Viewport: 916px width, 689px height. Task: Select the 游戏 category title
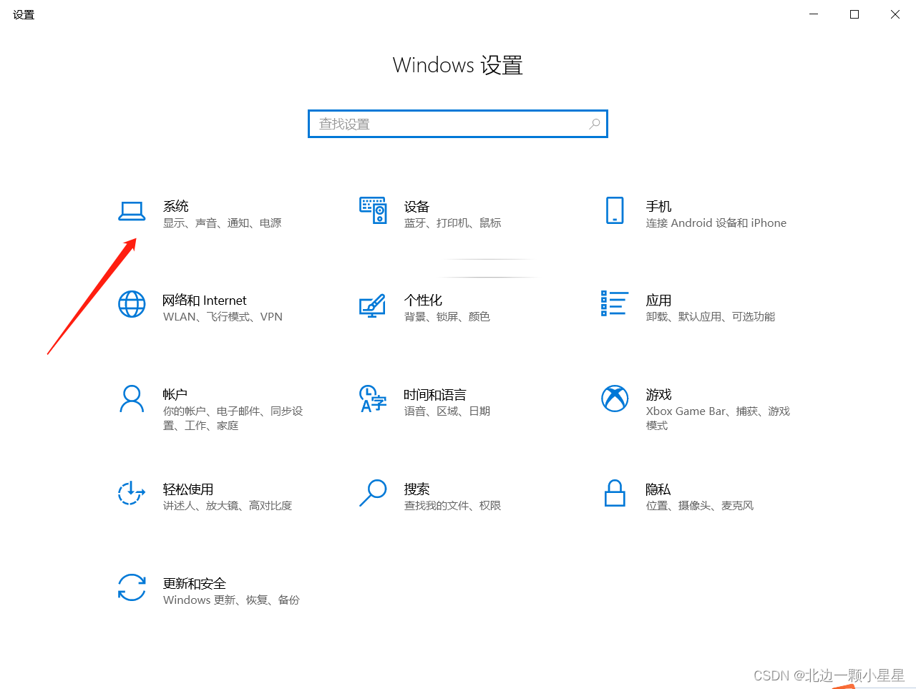click(658, 395)
